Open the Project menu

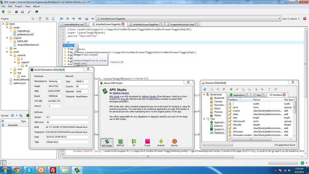(18, 6)
